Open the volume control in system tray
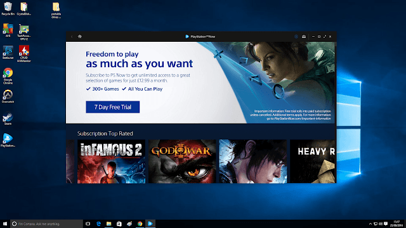The width and height of the screenshot is (406, 228). pos(381,224)
